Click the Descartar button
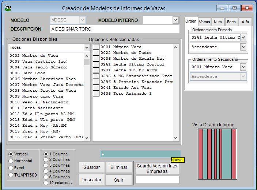257x190 pixels. point(92,180)
